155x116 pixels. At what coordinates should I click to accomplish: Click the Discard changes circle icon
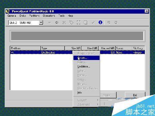tap(116, 22)
